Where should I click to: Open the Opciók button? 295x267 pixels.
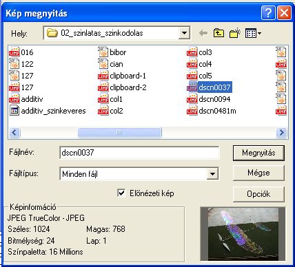click(258, 194)
